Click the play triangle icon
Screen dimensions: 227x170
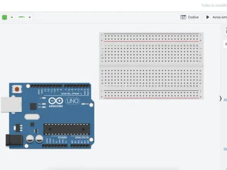click(207, 17)
